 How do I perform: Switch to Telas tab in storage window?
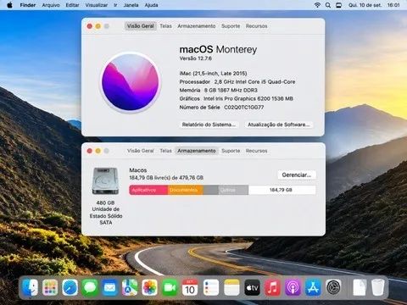click(165, 151)
